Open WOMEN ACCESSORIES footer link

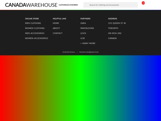pos(37,38)
